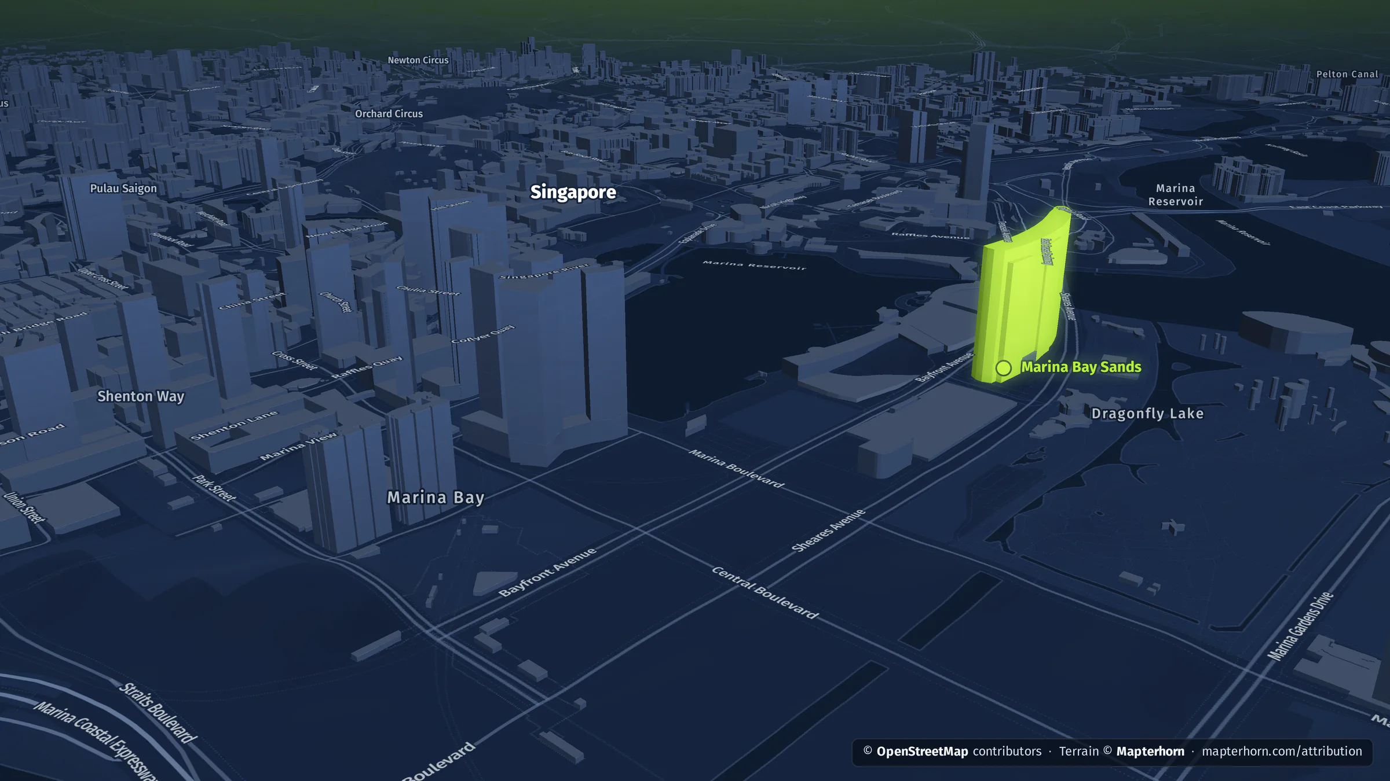Click the Marina Coastal Expressway label
Viewport: 1390px width, 781px height.
96,742
